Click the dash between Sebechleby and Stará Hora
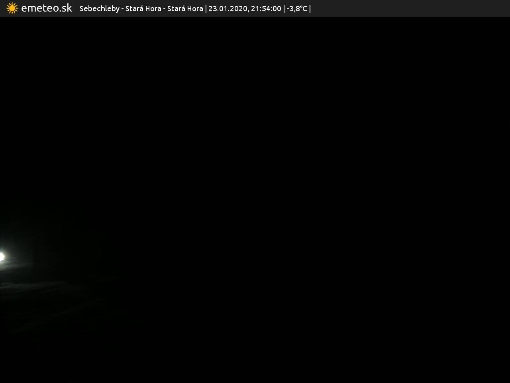This screenshot has height=383, width=510. click(122, 9)
